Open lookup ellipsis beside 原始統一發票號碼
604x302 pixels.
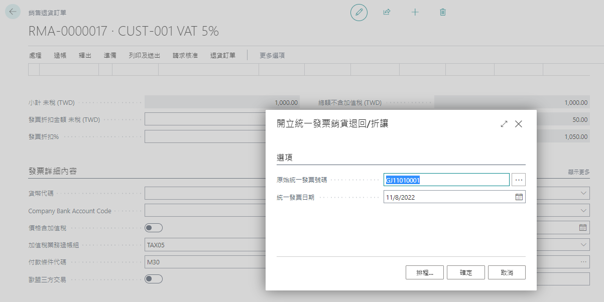point(519,180)
